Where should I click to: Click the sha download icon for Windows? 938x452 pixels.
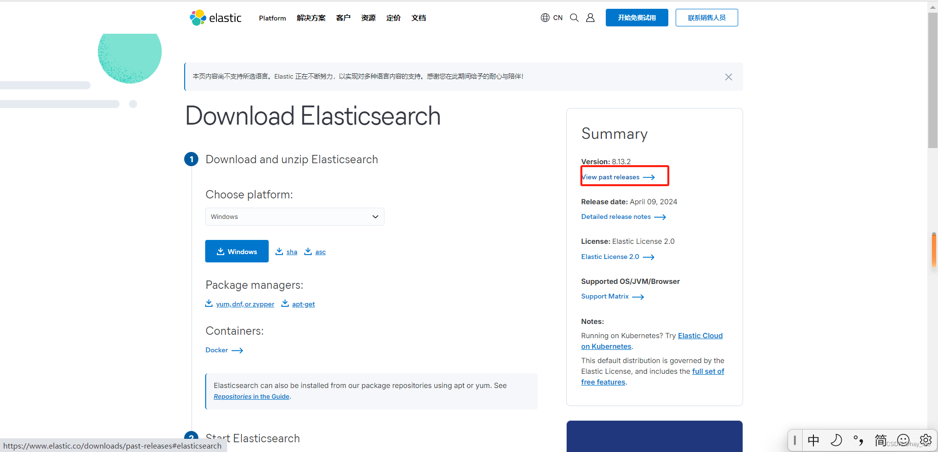[279, 251]
